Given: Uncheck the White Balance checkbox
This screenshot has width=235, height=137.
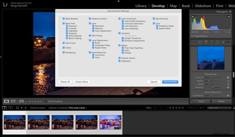Looking at the screenshot, I should click(x=64, y=19).
